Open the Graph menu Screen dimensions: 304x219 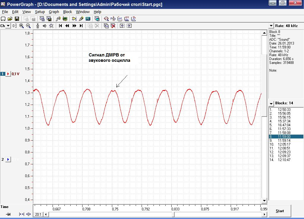[x=54, y=12]
